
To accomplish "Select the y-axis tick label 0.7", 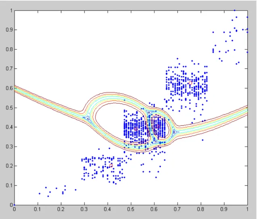I will pos(9,69).
